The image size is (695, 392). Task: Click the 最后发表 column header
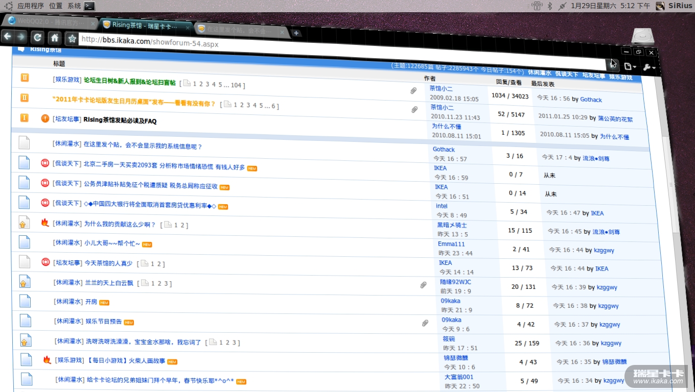543,84
